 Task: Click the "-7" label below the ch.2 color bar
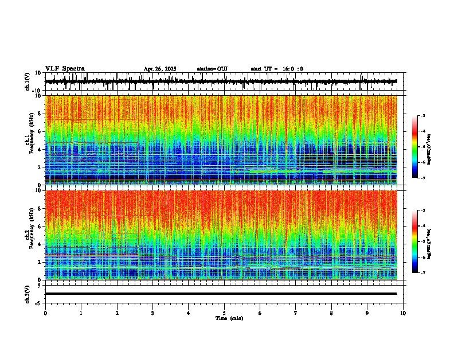tap(423, 273)
